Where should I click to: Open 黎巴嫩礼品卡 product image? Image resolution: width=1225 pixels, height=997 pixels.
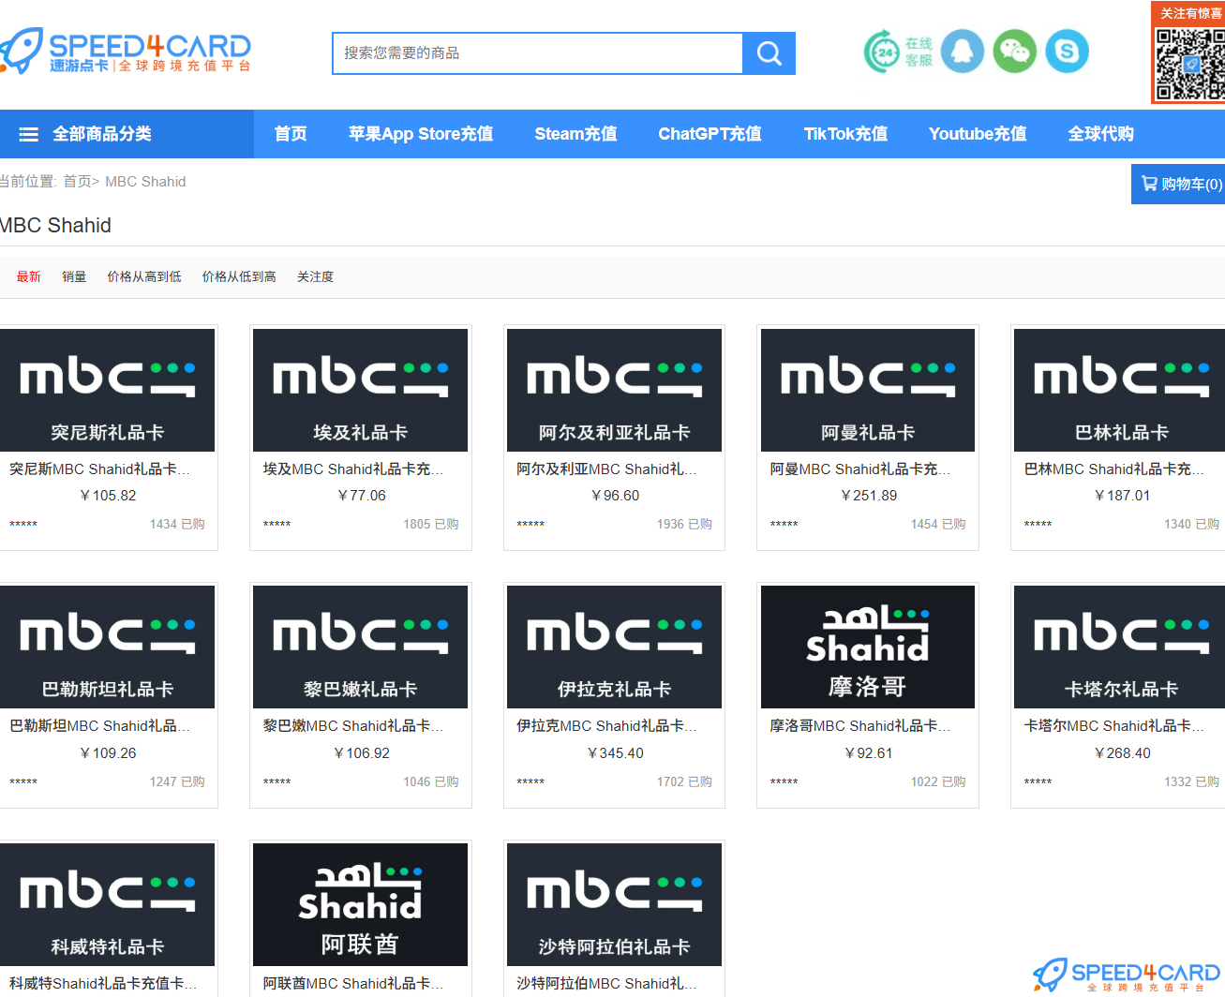(360, 647)
